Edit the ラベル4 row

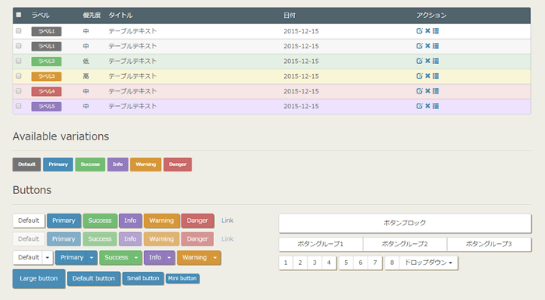click(419, 91)
